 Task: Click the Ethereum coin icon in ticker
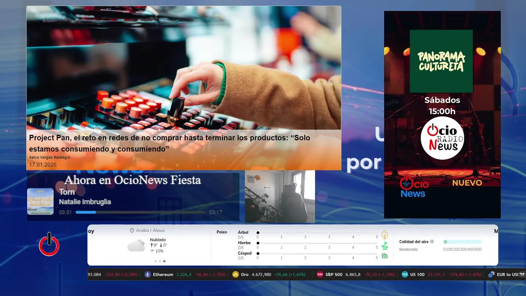point(148,275)
